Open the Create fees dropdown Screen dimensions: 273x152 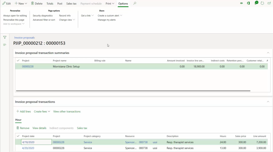[42, 111]
